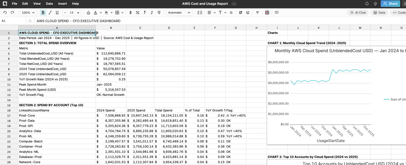The image size is (406, 165).
Task: Open the 100% zoom level dropdown
Action: pos(28,12)
